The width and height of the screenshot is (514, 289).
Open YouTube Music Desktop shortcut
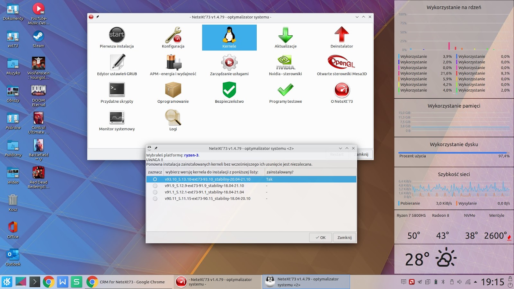[39, 13]
